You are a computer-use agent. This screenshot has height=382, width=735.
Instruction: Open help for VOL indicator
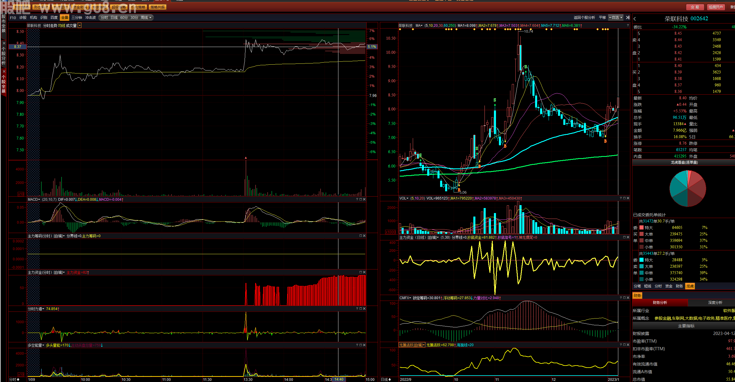tap(621, 198)
